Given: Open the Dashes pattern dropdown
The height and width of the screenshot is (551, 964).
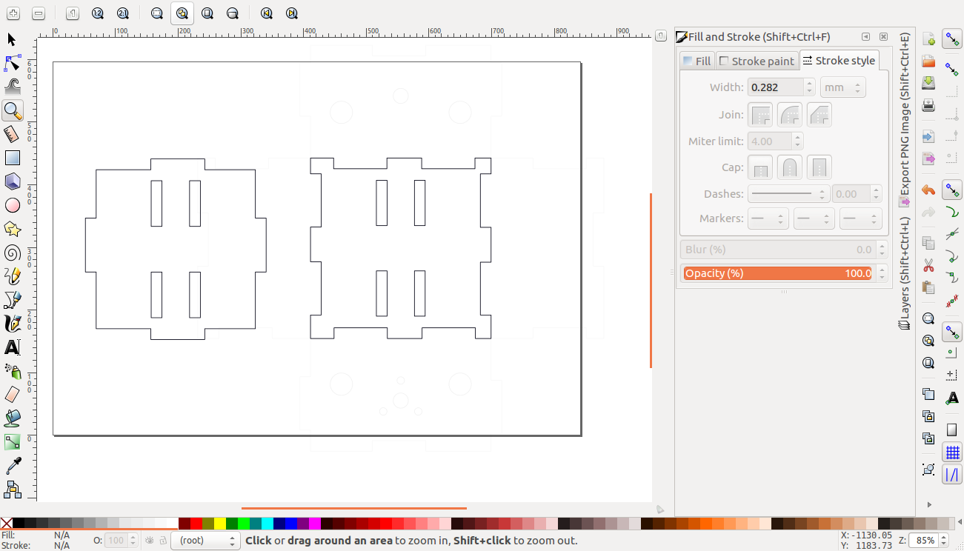Looking at the screenshot, I should pos(788,194).
